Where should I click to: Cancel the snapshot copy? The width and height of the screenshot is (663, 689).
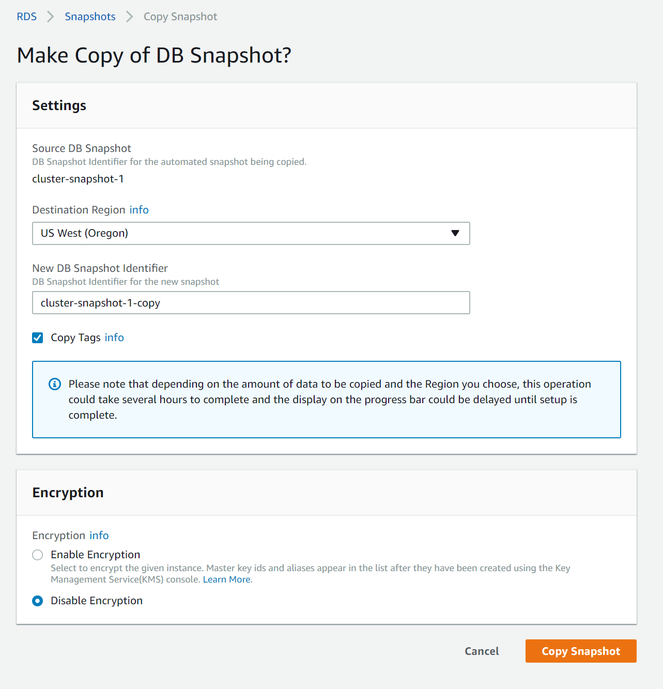[x=482, y=651]
